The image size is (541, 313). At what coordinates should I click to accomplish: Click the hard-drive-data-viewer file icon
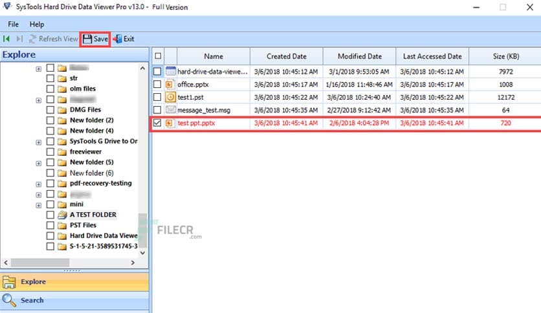pos(170,71)
